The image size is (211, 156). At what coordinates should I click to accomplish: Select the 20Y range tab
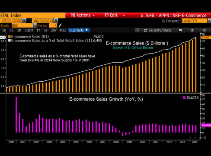tap(54, 30)
